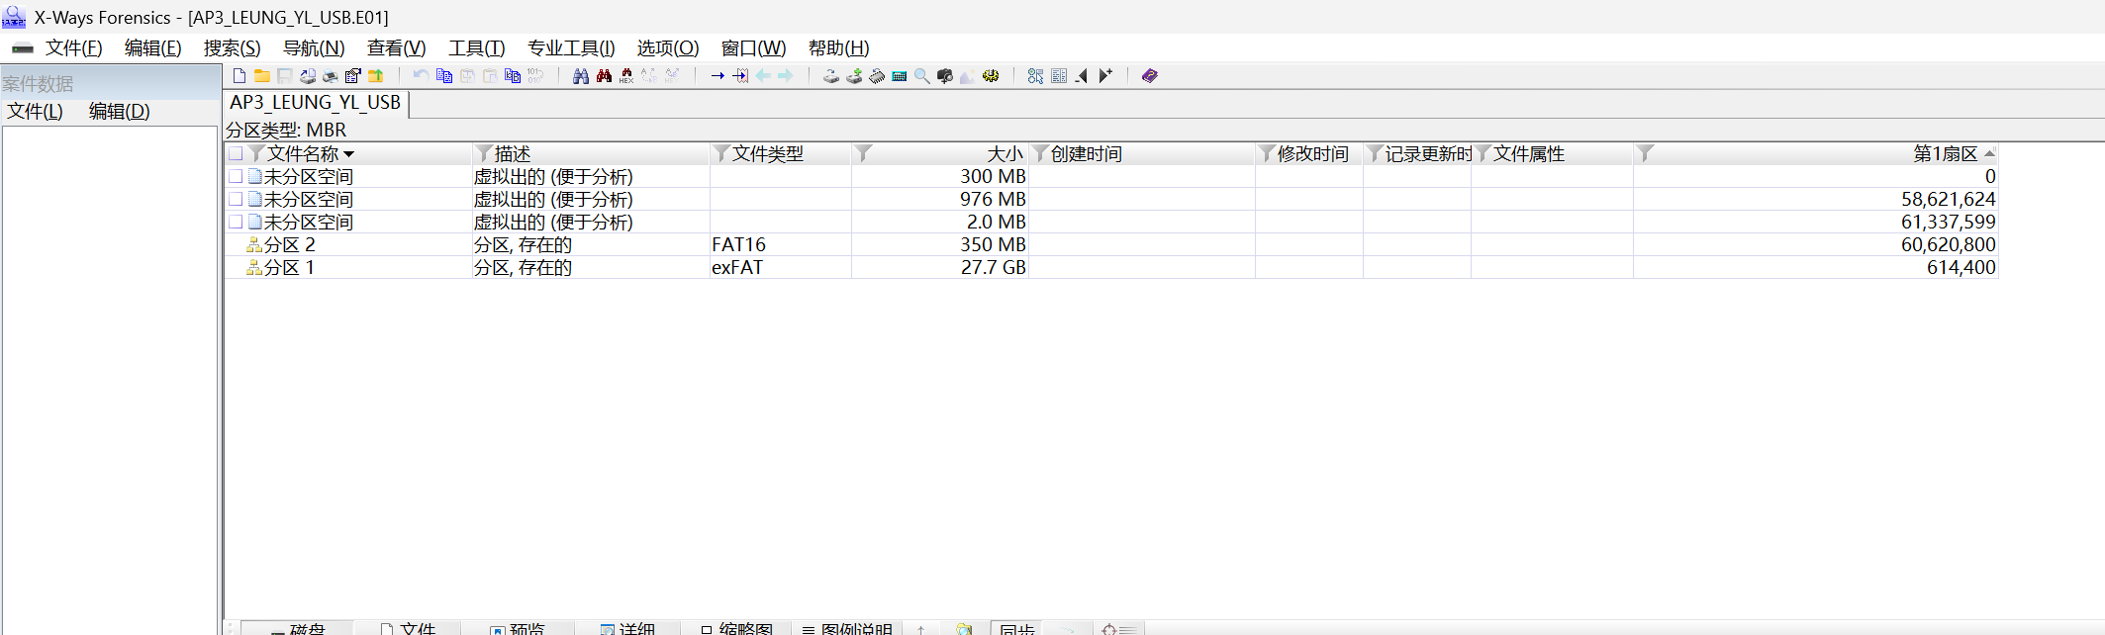Screen dimensions: 2105x635
Task: Switch to the 预览 bottom tab
Action: [518, 628]
